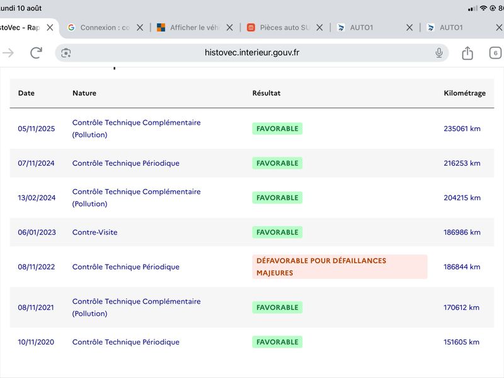Screen dimensions: 504x378
Task: Select the 204215 km mileage value
Action: 462,198
